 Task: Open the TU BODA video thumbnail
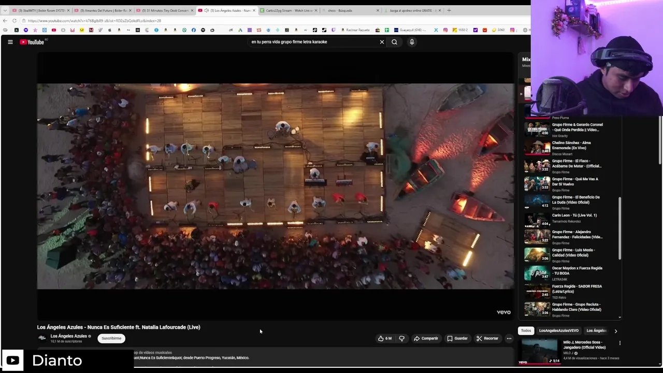[x=537, y=273]
